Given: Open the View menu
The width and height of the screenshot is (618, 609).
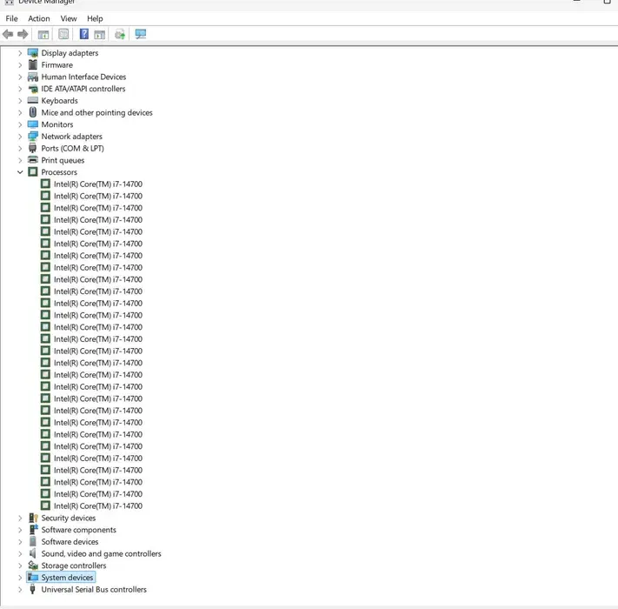Looking at the screenshot, I should pyautogui.click(x=68, y=18).
